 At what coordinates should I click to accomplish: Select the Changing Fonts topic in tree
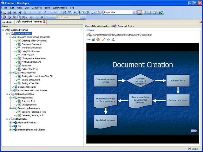(29, 104)
